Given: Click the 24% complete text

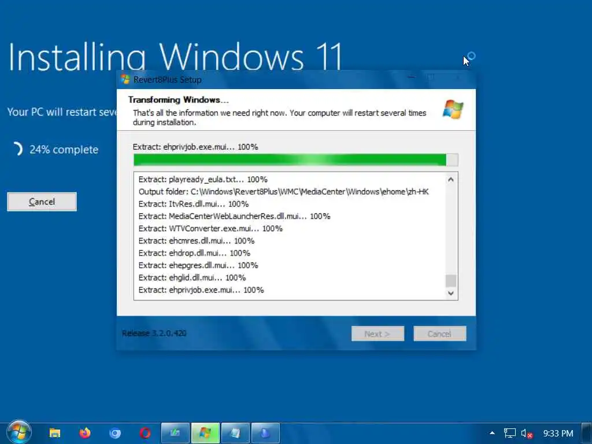Looking at the screenshot, I should [x=64, y=150].
